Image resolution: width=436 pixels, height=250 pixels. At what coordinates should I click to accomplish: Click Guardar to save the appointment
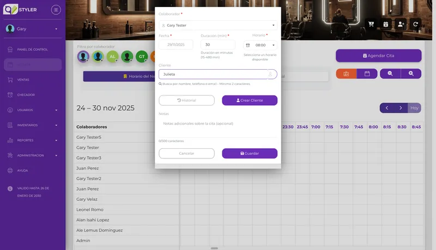click(250, 154)
